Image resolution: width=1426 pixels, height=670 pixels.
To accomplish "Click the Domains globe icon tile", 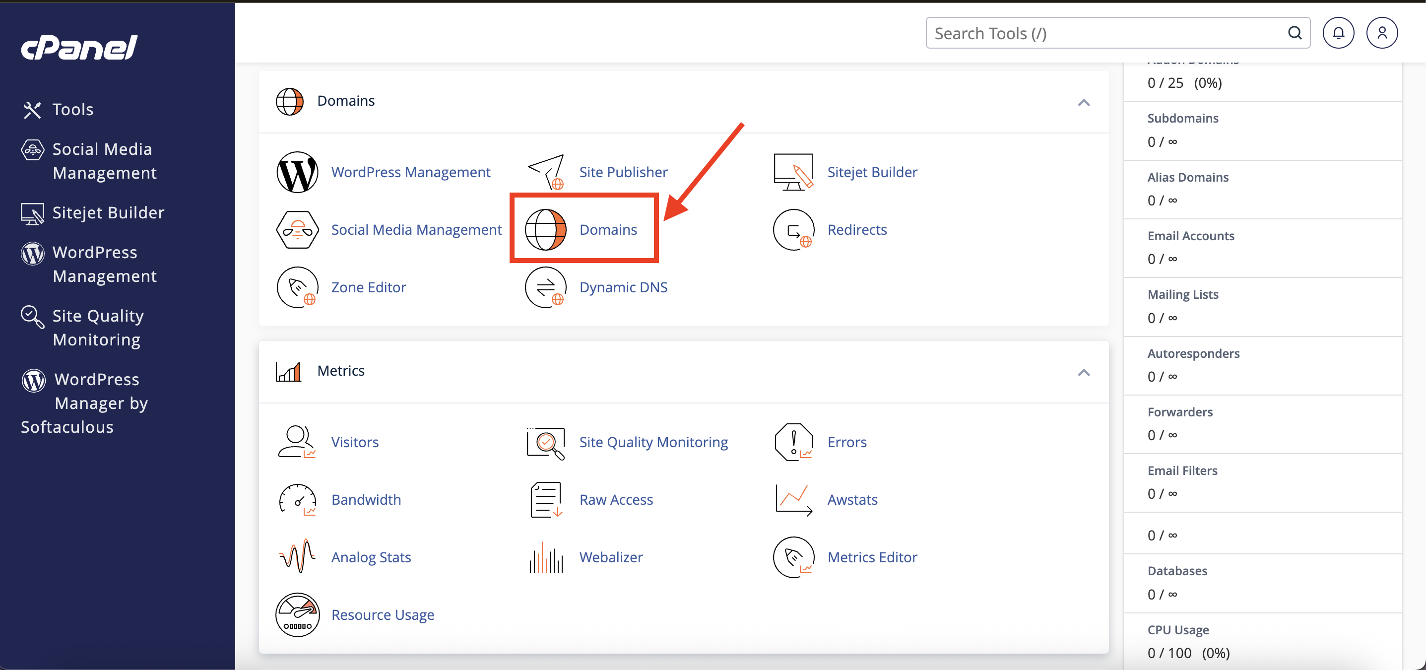I will click(x=545, y=230).
